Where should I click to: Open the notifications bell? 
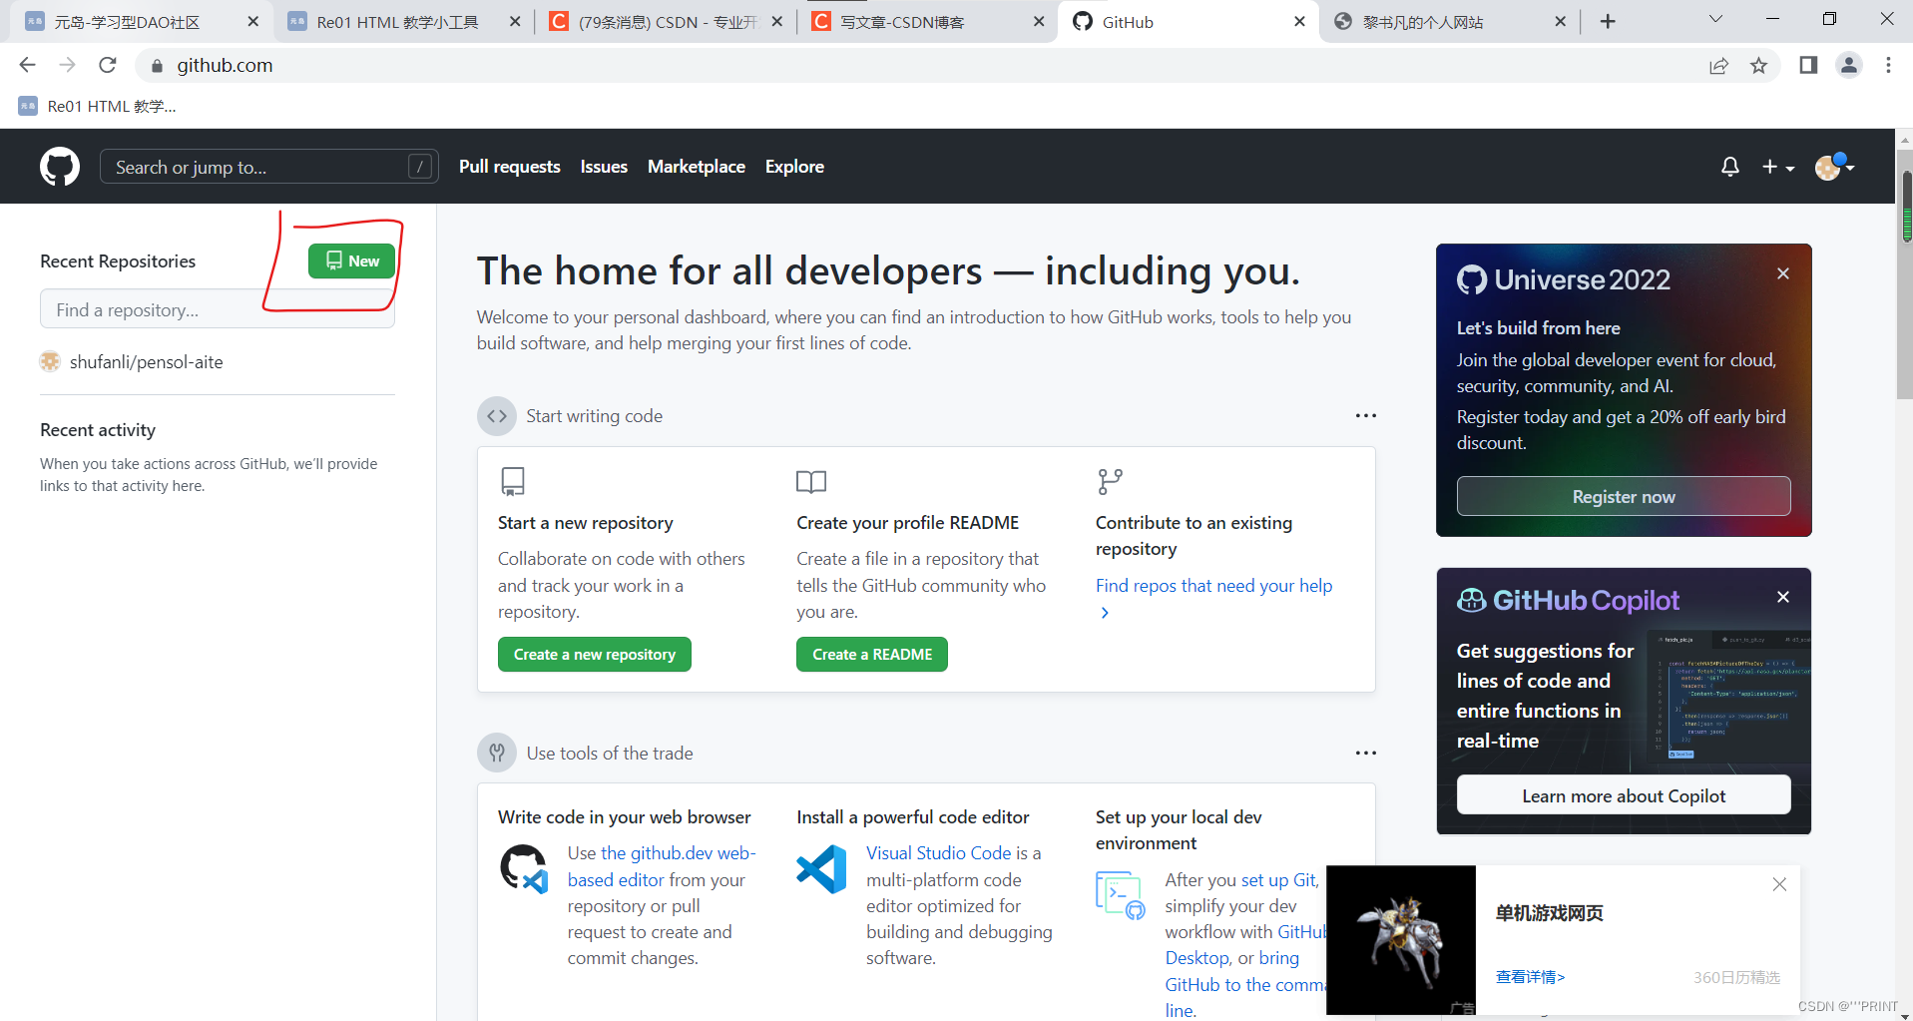click(x=1729, y=167)
